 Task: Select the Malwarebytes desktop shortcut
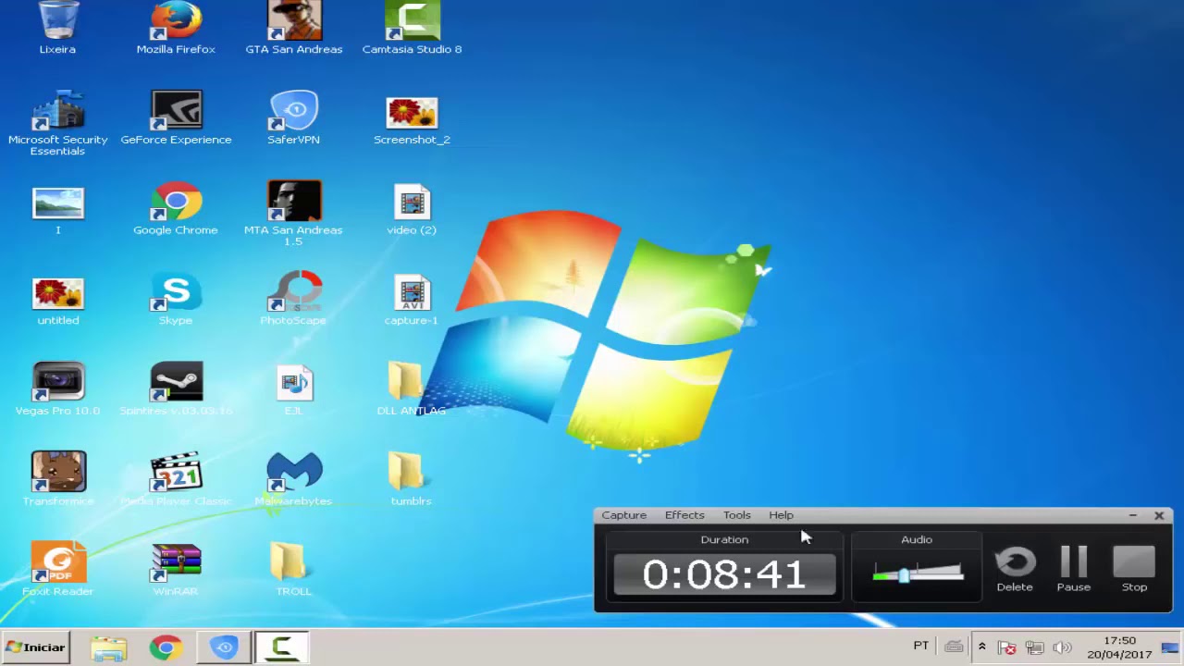tap(294, 479)
